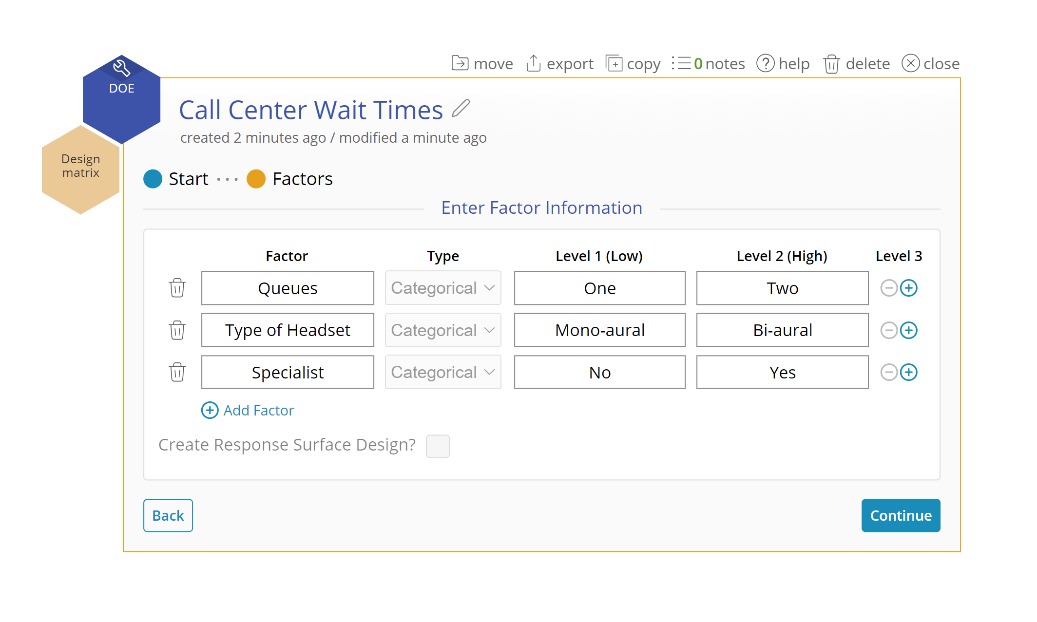The width and height of the screenshot is (1037, 622).
Task: Expand Type dropdown for Type of Headset
Action: coord(442,330)
